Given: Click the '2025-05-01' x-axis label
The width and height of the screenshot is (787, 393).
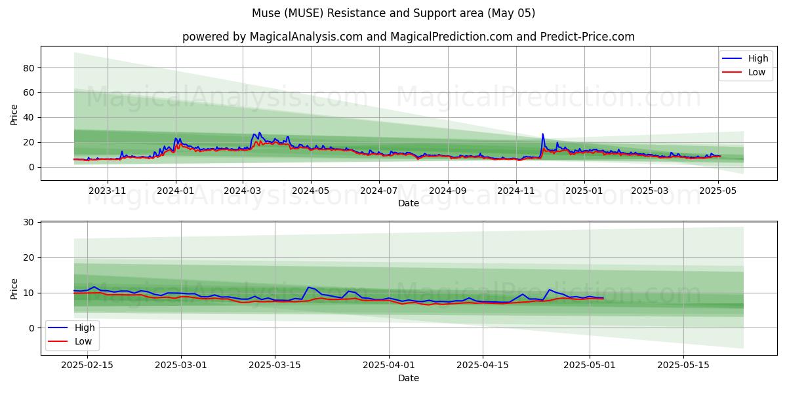Looking at the screenshot, I should coord(590,366).
